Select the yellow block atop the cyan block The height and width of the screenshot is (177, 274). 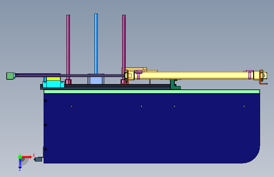pyautogui.click(x=53, y=78)
